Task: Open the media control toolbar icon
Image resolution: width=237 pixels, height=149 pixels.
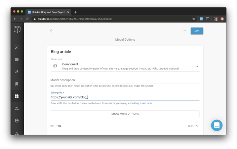Action: click(207, 19)
